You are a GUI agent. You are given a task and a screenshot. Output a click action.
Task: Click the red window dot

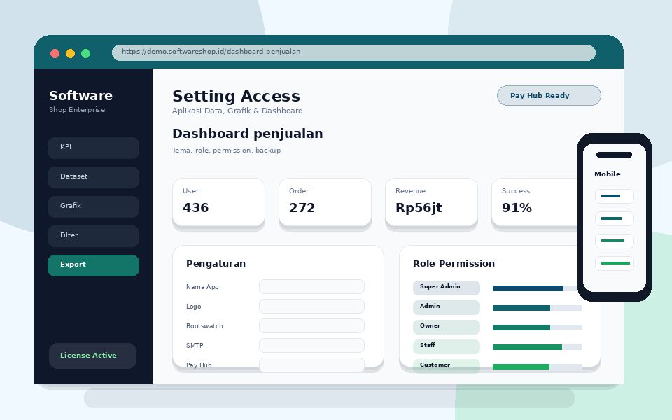(55, 54)
